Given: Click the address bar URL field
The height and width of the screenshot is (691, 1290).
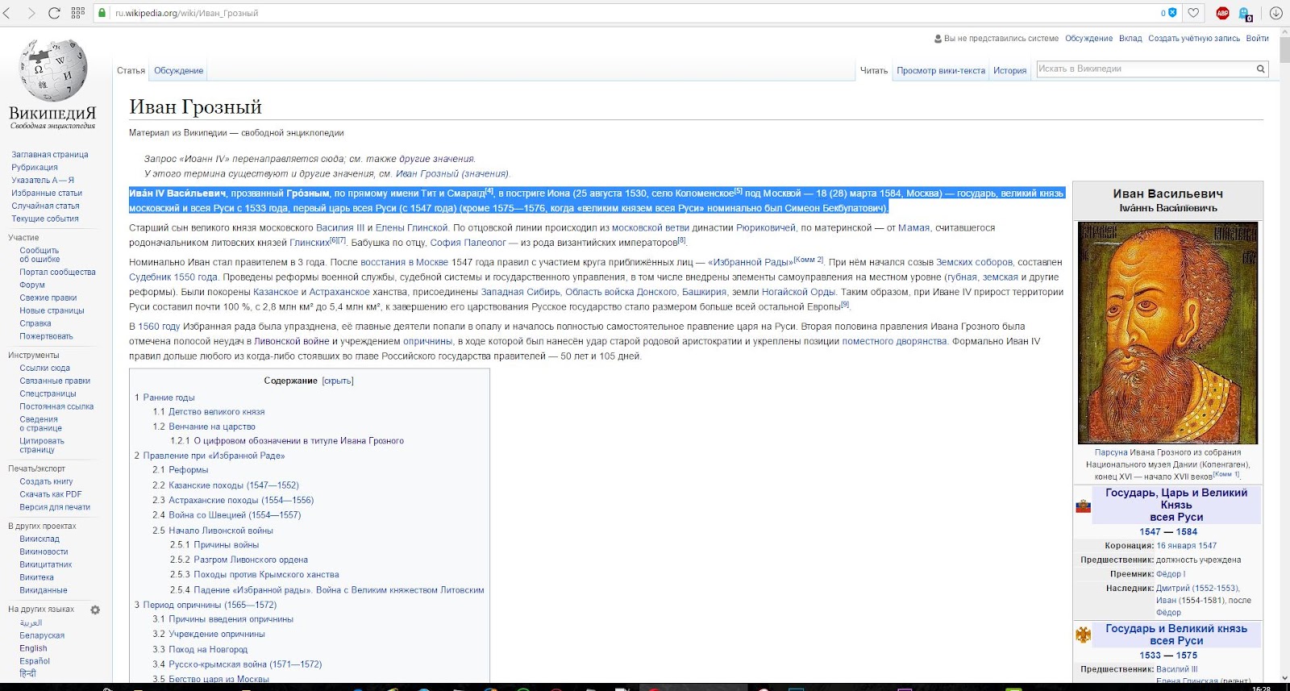Looking at the screenshot, I should pos(629,13).
